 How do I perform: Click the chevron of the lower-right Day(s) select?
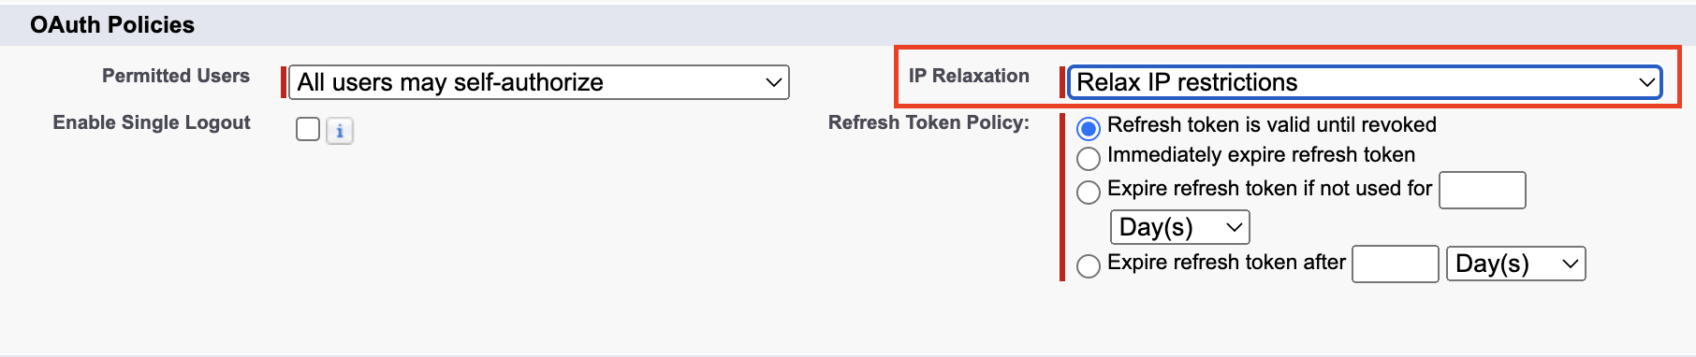pyautogui.click(x=1570, y=264)
